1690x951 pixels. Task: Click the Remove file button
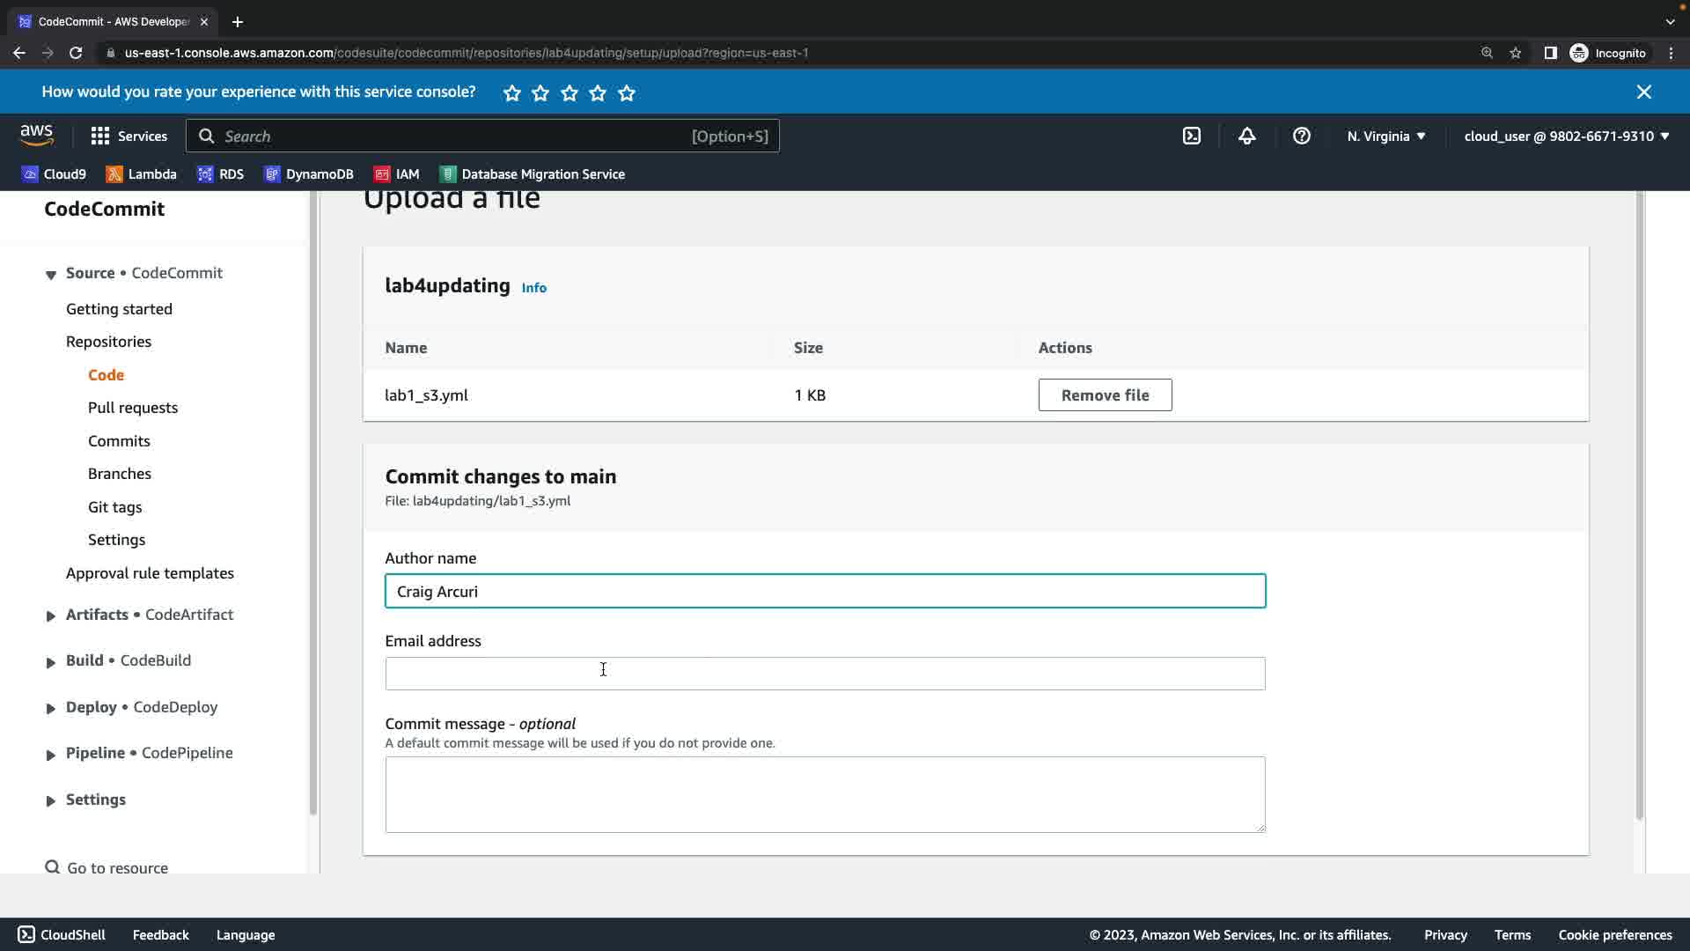pyautogui.click(x=1105, y=395)
